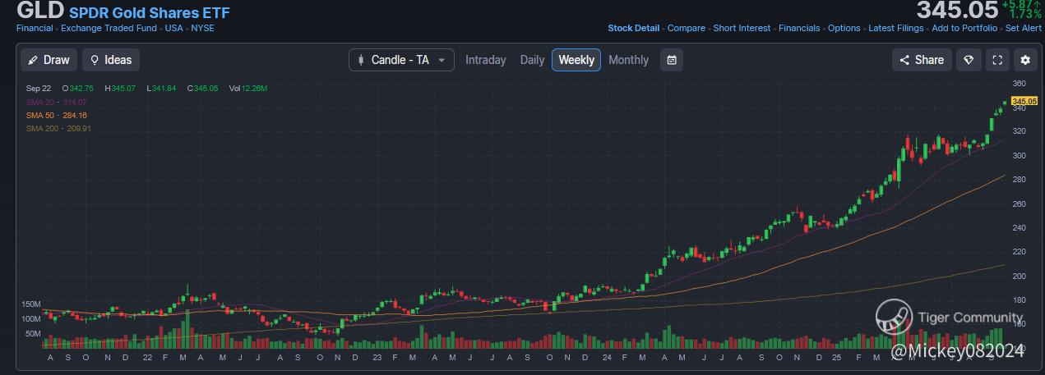Click the 345.05 price tag on axis
Screen dimensions: 1045x375
pyautogui.click(x=1024, y=101)
